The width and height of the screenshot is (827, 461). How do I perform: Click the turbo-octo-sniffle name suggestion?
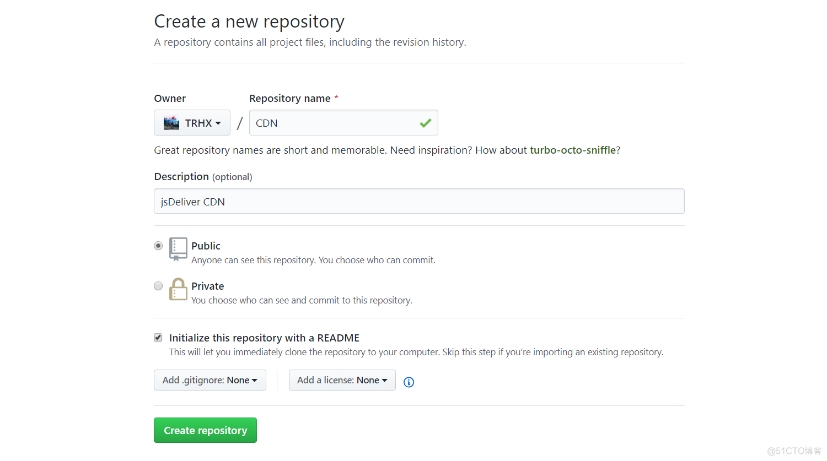pyautogui.click(x=574, y=149)
